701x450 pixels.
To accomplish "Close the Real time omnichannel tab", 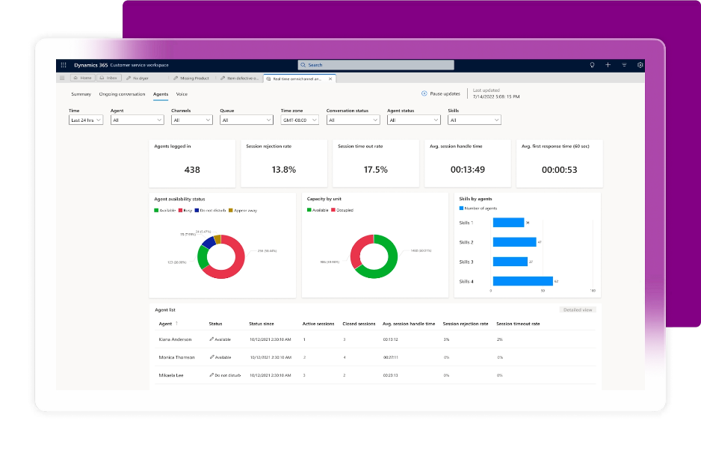I will pos(331,78).
